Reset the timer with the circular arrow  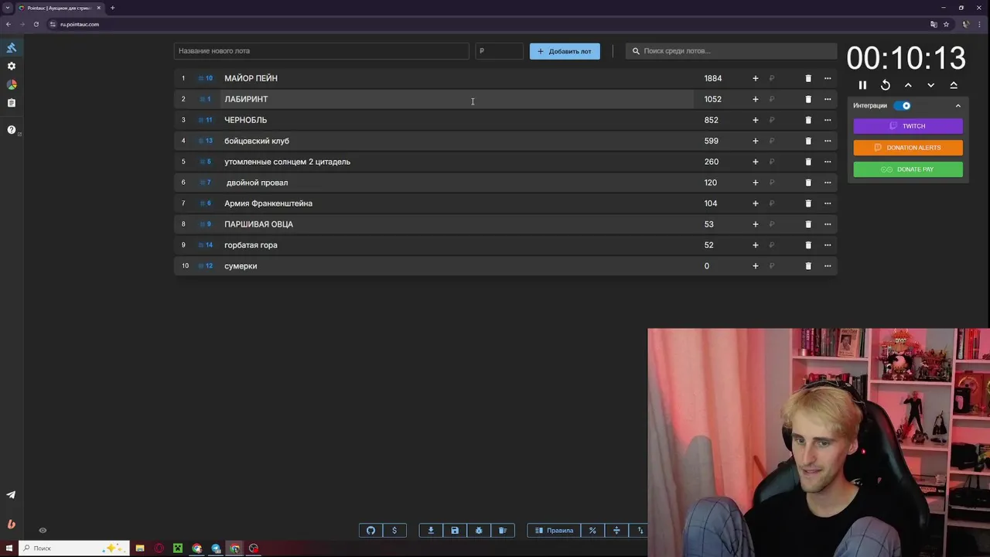pyautogui.click(x=886, y=85)
